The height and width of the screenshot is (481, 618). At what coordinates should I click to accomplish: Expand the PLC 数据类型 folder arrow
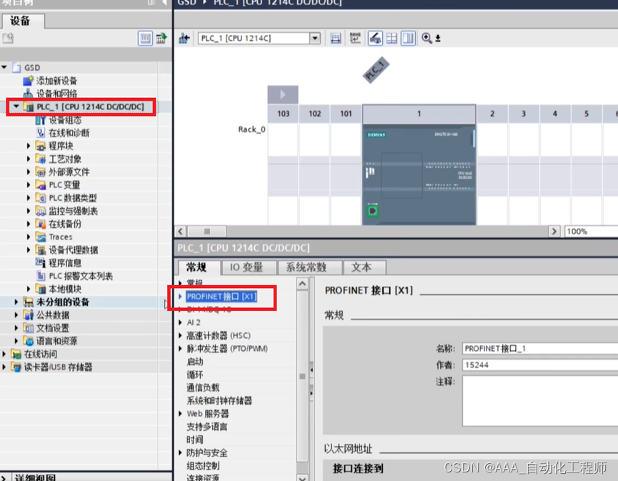(29, 198)
